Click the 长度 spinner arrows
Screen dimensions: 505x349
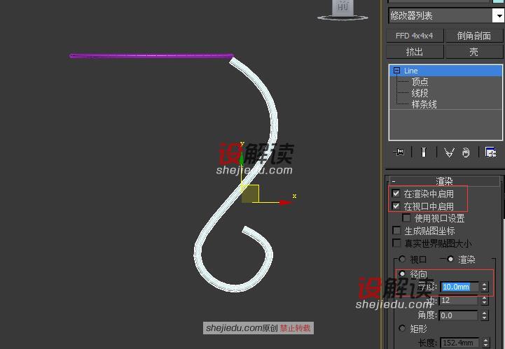pyautogui.click(x=485, y=343)
